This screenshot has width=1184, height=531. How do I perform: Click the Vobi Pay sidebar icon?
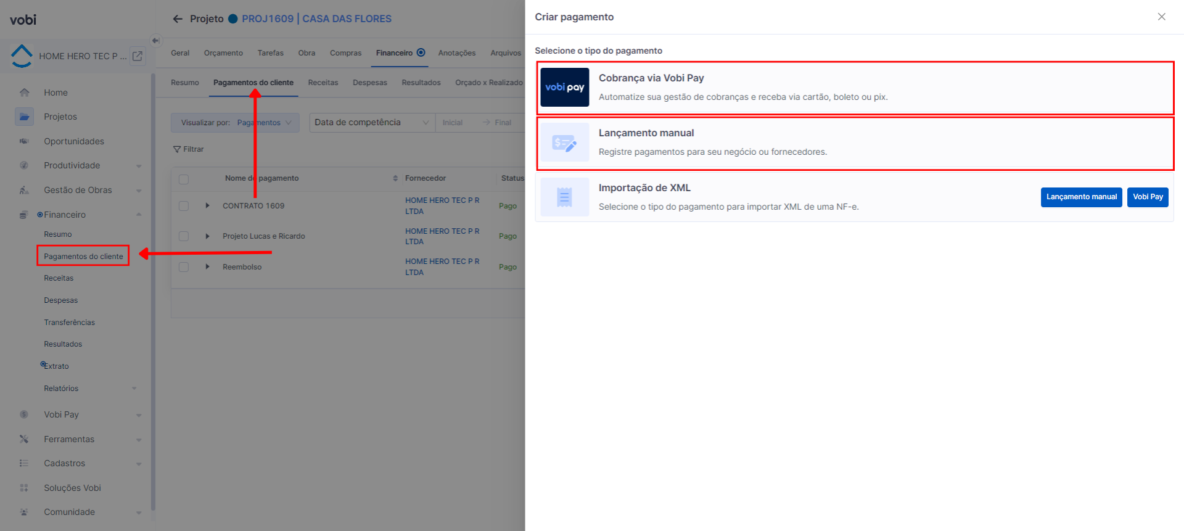tap(24, 414)
